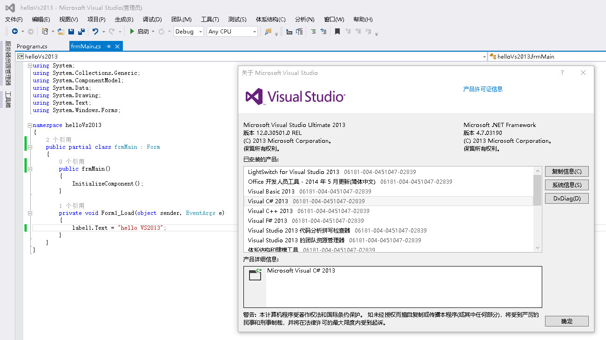This screenshot has height=340, width=606.
Task: Click the 确定 button
Action: click(567, 321)
